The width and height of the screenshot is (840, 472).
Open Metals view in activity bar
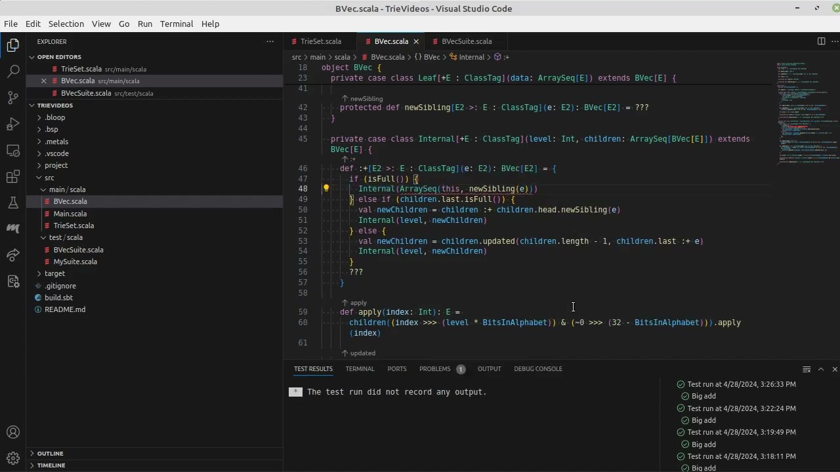coord(13,229)
